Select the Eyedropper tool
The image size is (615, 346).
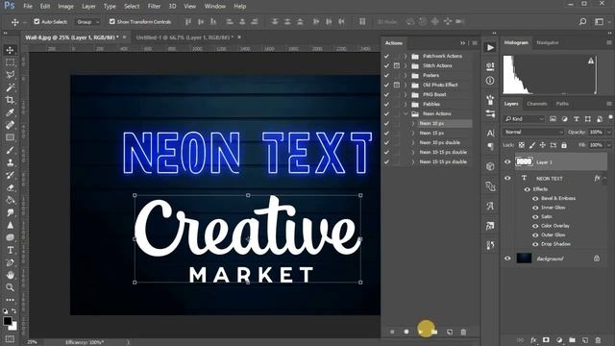11,112
